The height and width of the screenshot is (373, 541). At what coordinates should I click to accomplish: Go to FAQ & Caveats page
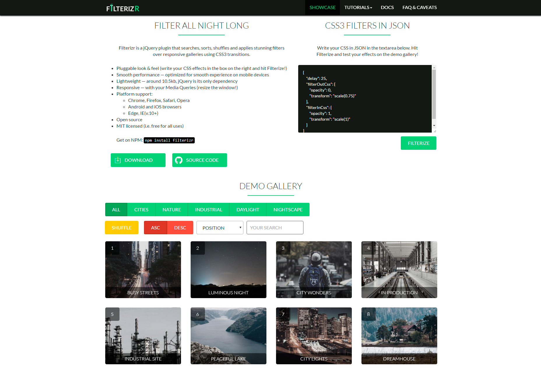click(x=419, y=8)
